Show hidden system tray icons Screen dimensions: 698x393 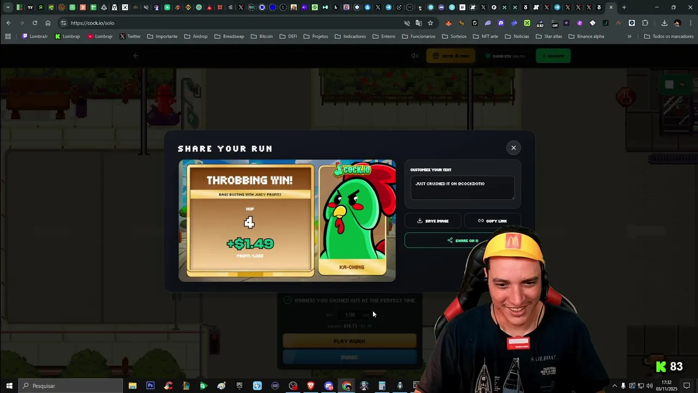pyautogui.click(x=615, y=386)
